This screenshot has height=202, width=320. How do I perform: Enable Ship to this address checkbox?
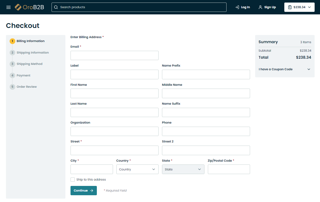click(x=73, y=180)
